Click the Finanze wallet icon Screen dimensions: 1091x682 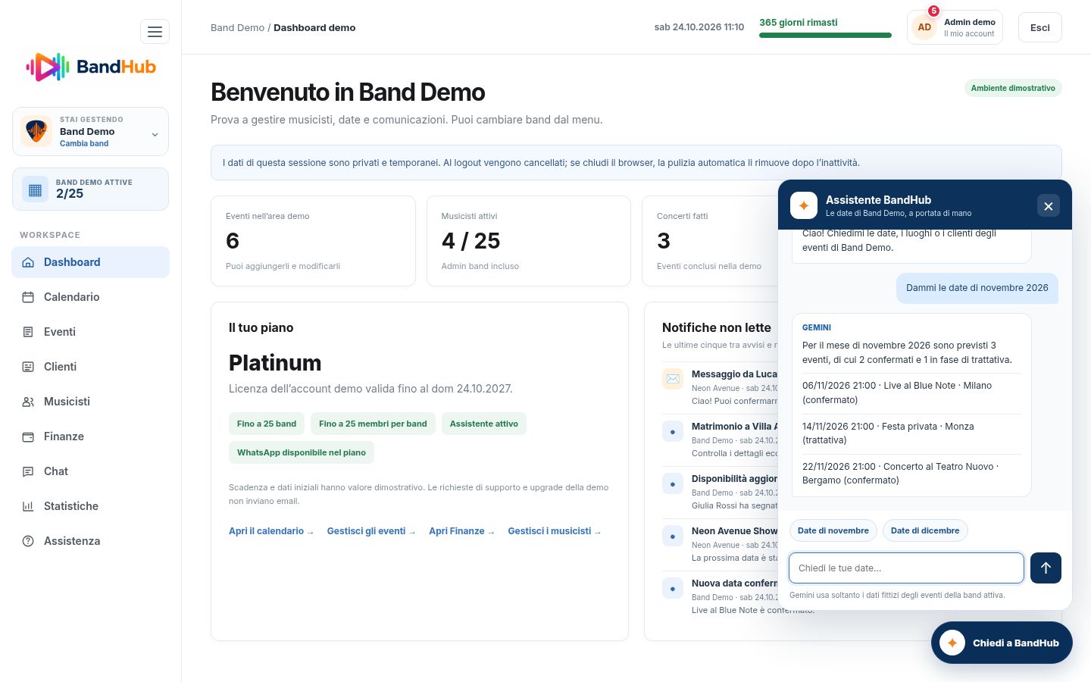click(28, 436)
